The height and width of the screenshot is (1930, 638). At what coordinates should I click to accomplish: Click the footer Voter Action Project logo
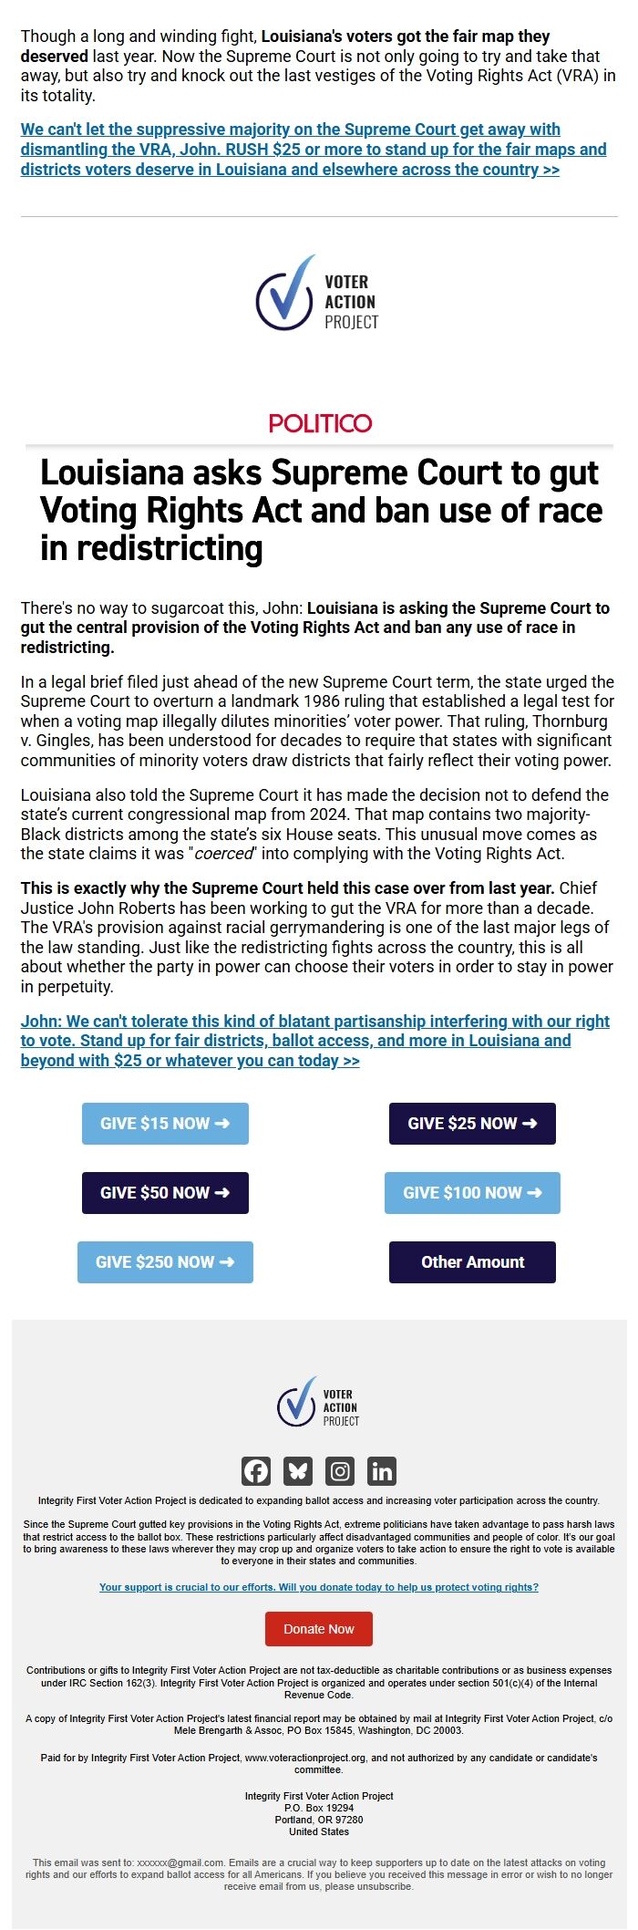pos(318,1402)
